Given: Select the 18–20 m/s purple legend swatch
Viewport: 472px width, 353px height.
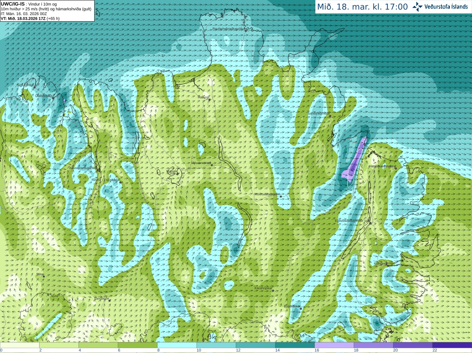Looking at the screenshot, I should tap(374, 345).
